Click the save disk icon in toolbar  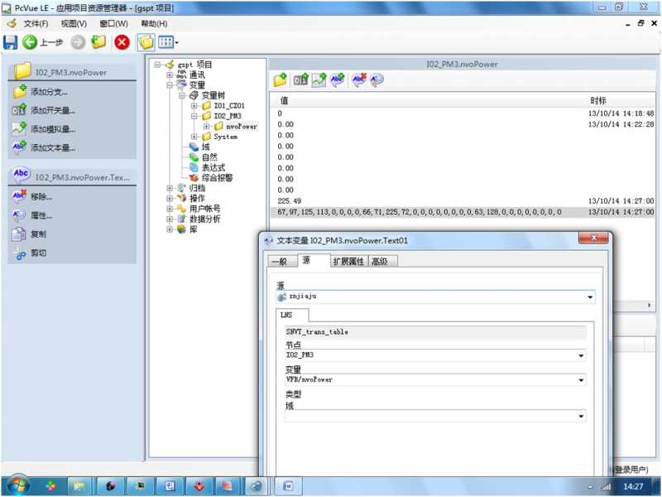point(10,42)
